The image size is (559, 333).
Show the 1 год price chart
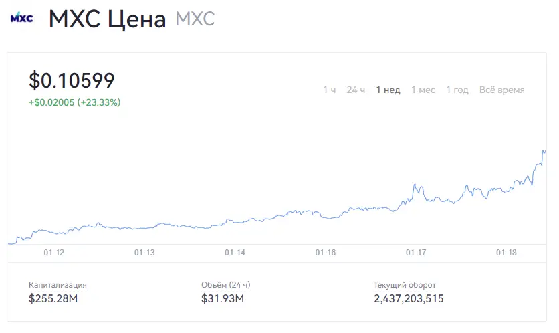pyautogui.click(x=457, y=90)
